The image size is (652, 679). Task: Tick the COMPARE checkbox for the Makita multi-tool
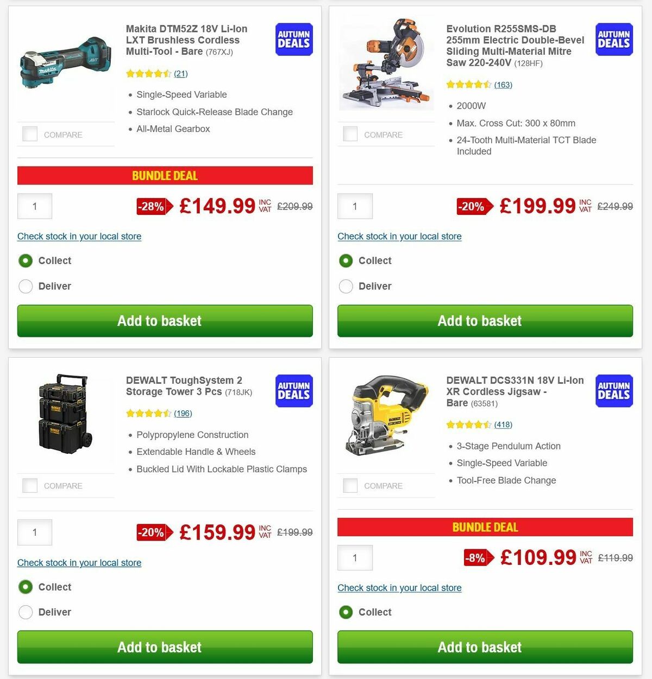[x=30, y=134]
